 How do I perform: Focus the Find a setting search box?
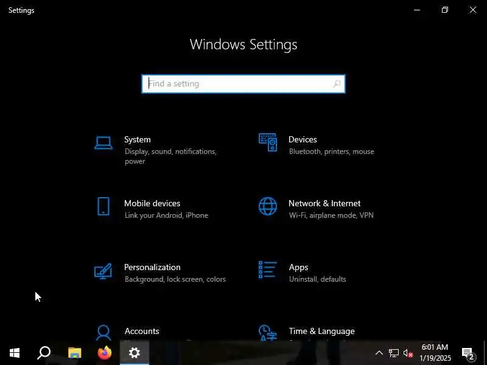point(243,84)
